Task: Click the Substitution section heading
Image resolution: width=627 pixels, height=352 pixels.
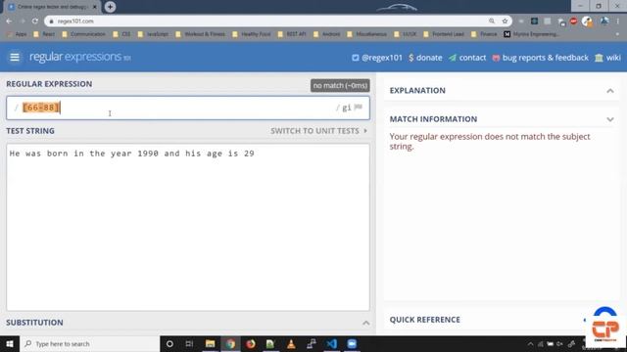Action: pyautogui.click(x=34, y=323)
